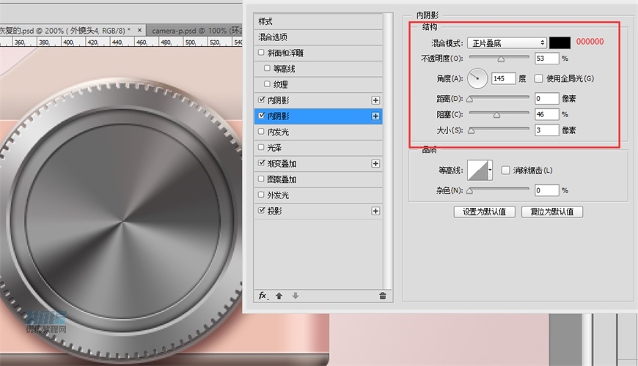Uncheck the first 内阴影 effect
The width and height of the screenshot is (638, 366).
(261, 100)
